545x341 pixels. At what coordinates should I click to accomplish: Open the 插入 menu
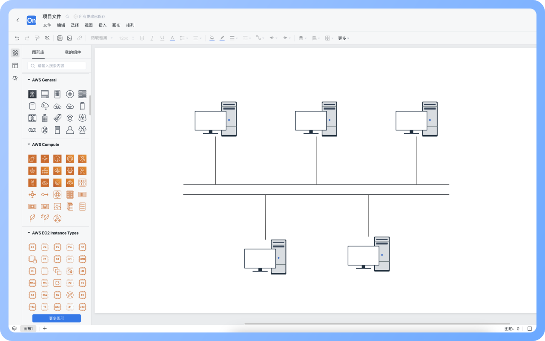102,25
